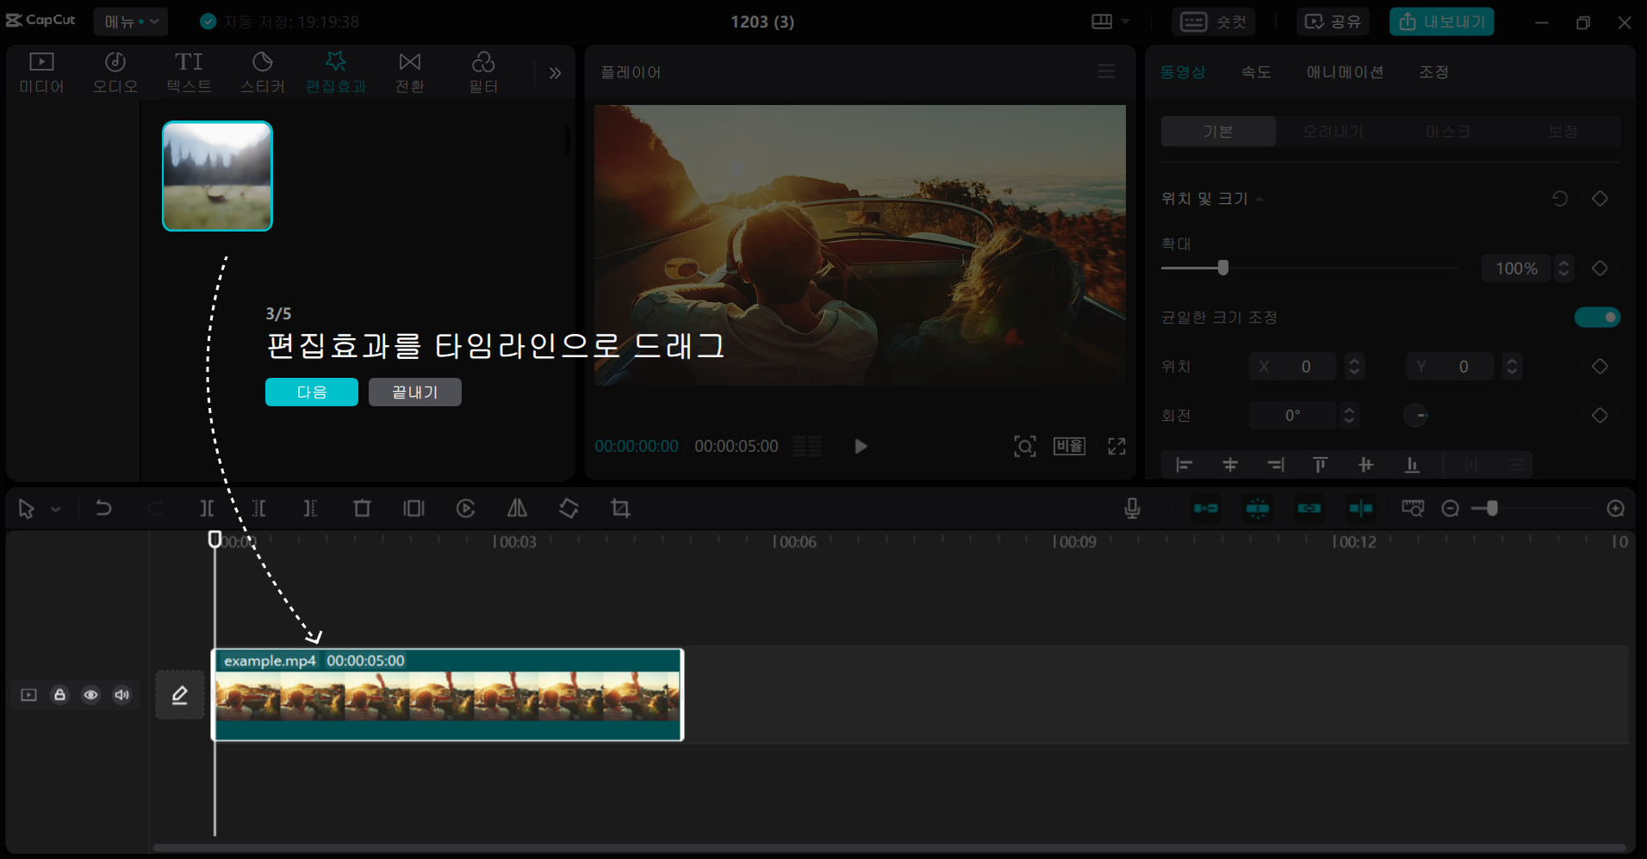Open the player panel hamburger menu

tap(1107, 71)
